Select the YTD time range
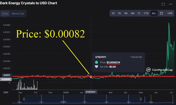Screen dimensions: 176x105 click(x=146, y=13)
